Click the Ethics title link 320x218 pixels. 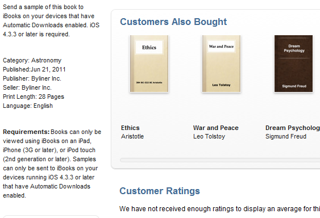(130, 128)
